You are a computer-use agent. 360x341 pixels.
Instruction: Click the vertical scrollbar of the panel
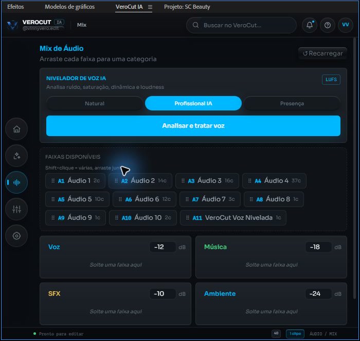[x=354, y=168]
